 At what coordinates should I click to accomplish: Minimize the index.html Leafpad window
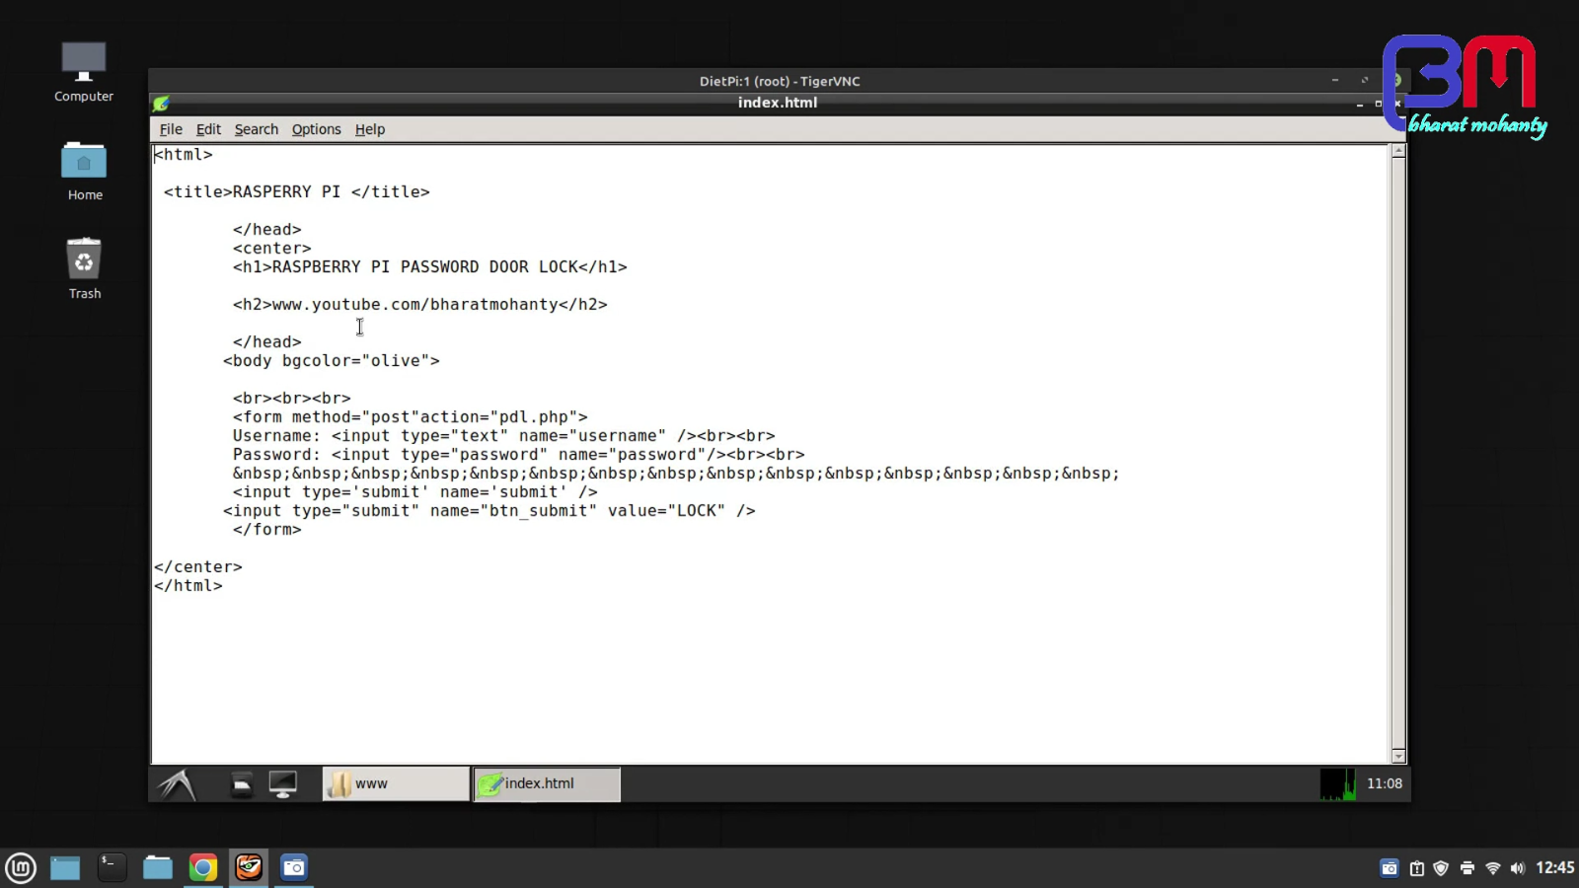point(1360,104)
